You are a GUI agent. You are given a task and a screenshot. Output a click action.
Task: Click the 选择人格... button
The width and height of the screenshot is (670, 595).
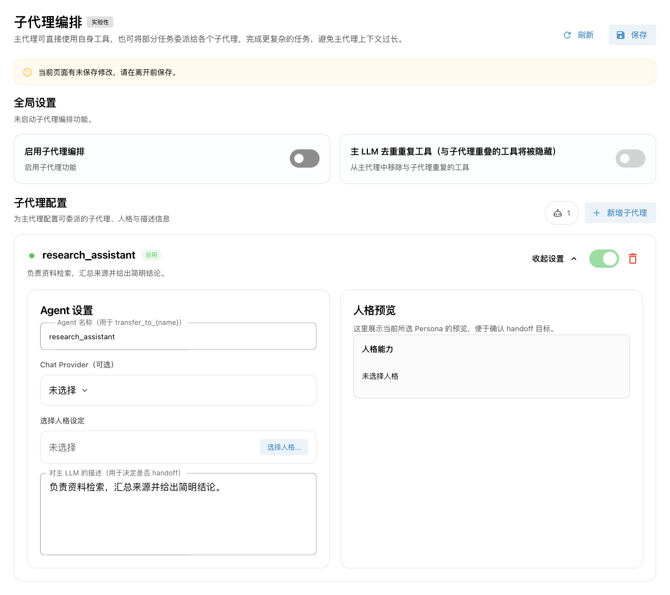point(284,447)
